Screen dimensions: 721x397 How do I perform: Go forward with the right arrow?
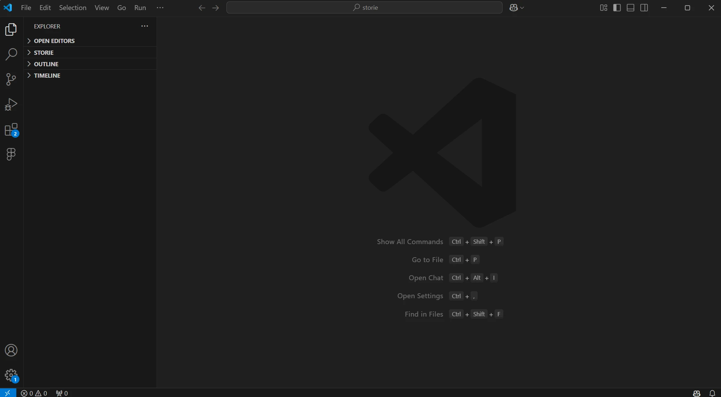[215, 8]
